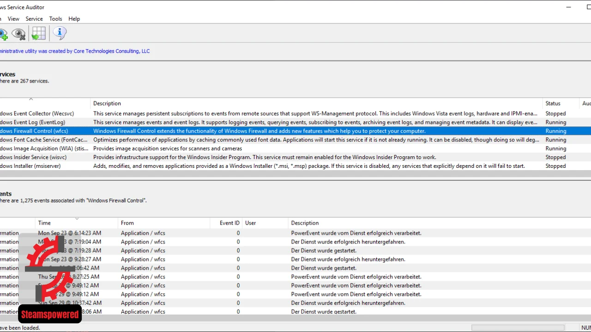Screen dimensions: 591x332
Task: Click the events list Description column header
Action: (x=440, y=223)
